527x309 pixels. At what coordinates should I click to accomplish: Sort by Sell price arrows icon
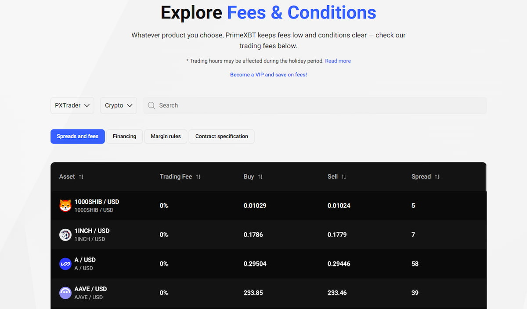point(344,176)
